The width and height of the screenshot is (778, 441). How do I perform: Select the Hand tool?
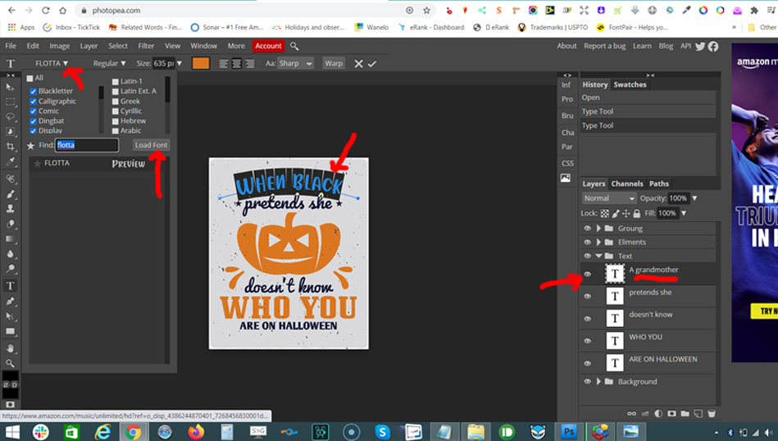click(x=11, y=347)
